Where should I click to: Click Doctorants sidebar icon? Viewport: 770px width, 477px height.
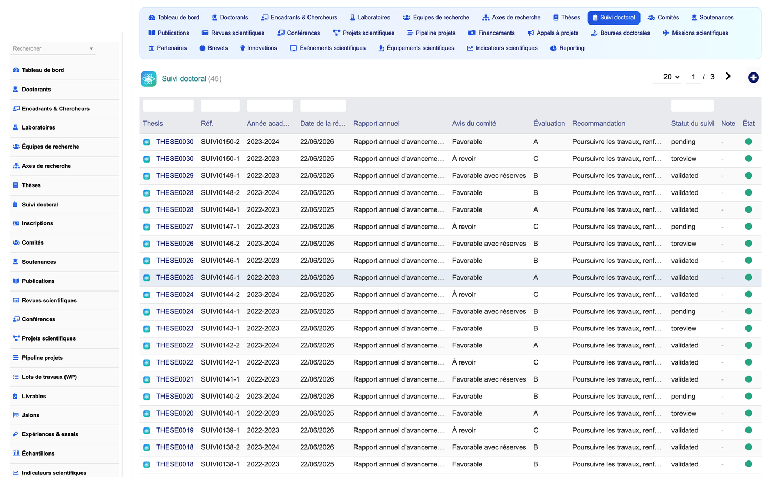click(x=16, y=90)
